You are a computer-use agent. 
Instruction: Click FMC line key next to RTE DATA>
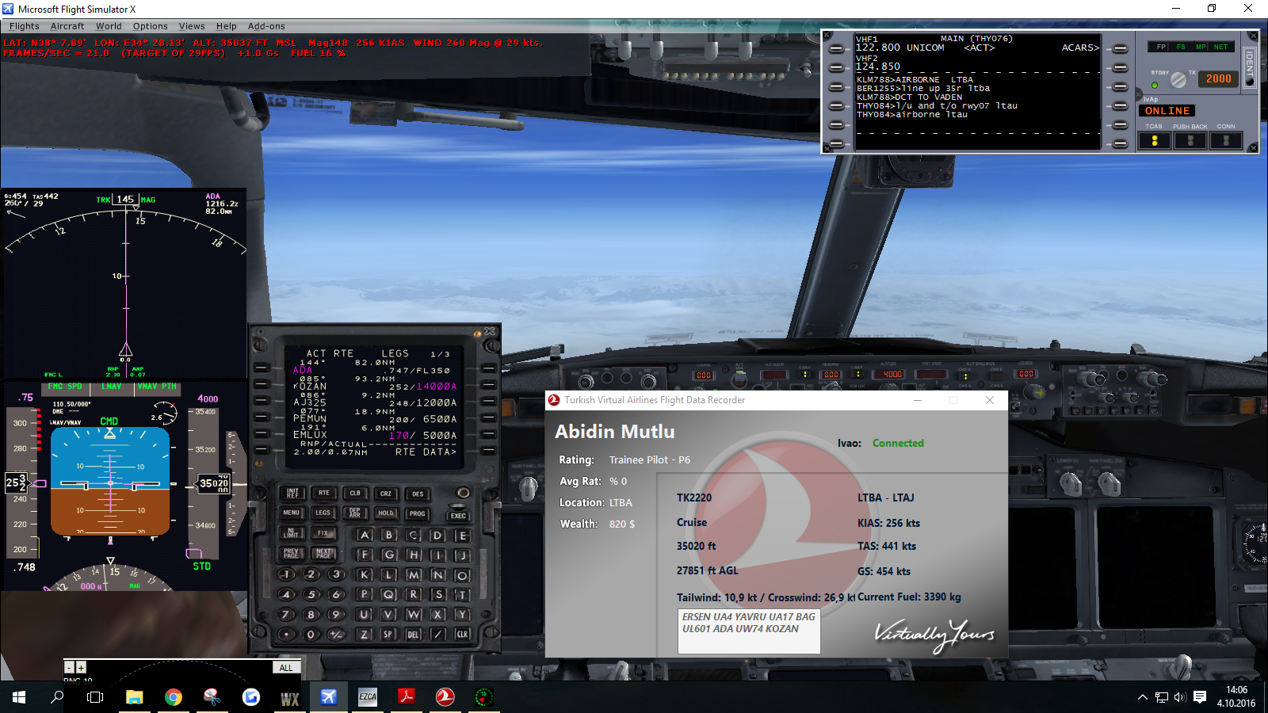point(488,451)
